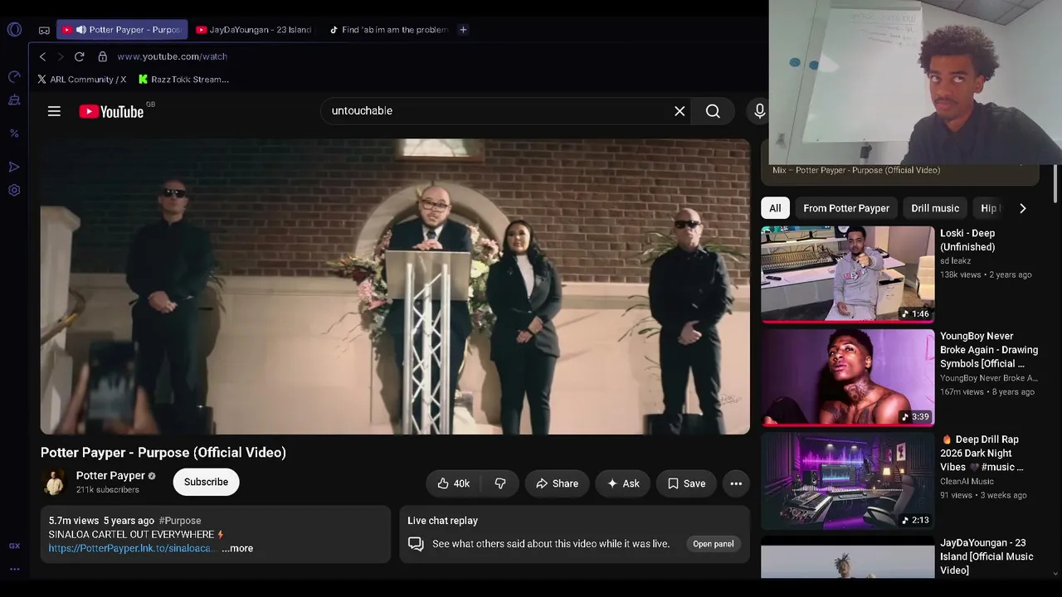Open the RazzTokk Stream bookmark

point(183,80)
